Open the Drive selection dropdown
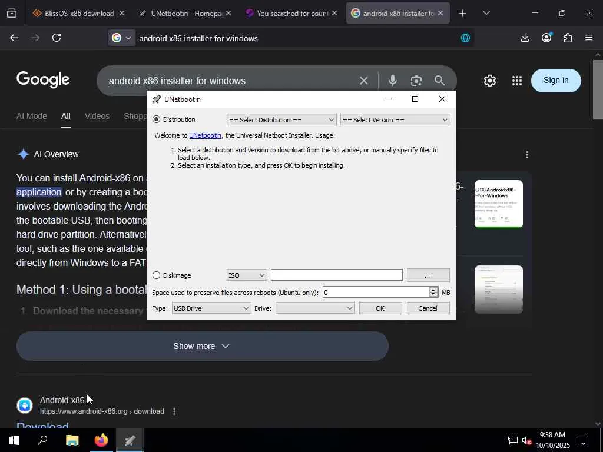 (315, 308)
